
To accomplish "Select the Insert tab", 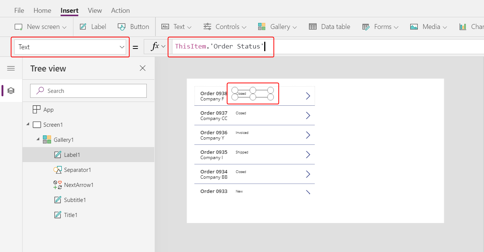I will coord(70,11).
